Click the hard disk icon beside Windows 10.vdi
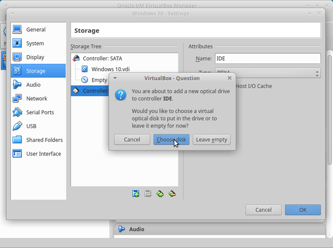Image resolution: width=333 pixels, height=248 pixels. point(84,69)
